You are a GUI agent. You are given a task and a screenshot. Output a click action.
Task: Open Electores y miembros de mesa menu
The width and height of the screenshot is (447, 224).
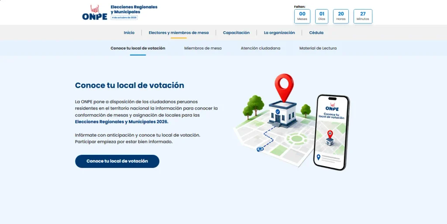click(179, 33)
